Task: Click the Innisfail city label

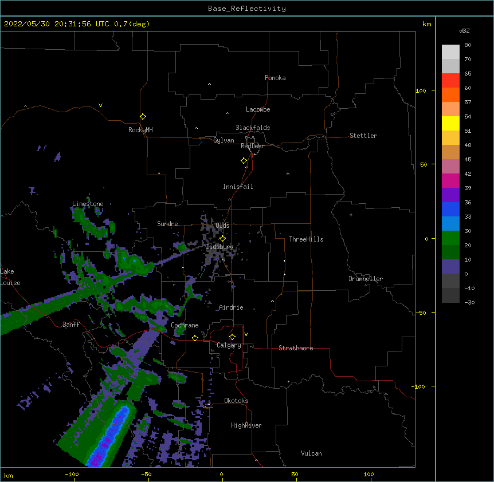Action: (238, 187)
